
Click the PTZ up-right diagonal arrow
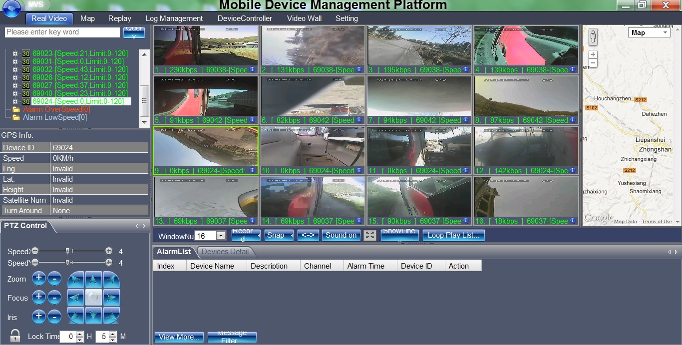pyautogui.click(x=111, y=280)
